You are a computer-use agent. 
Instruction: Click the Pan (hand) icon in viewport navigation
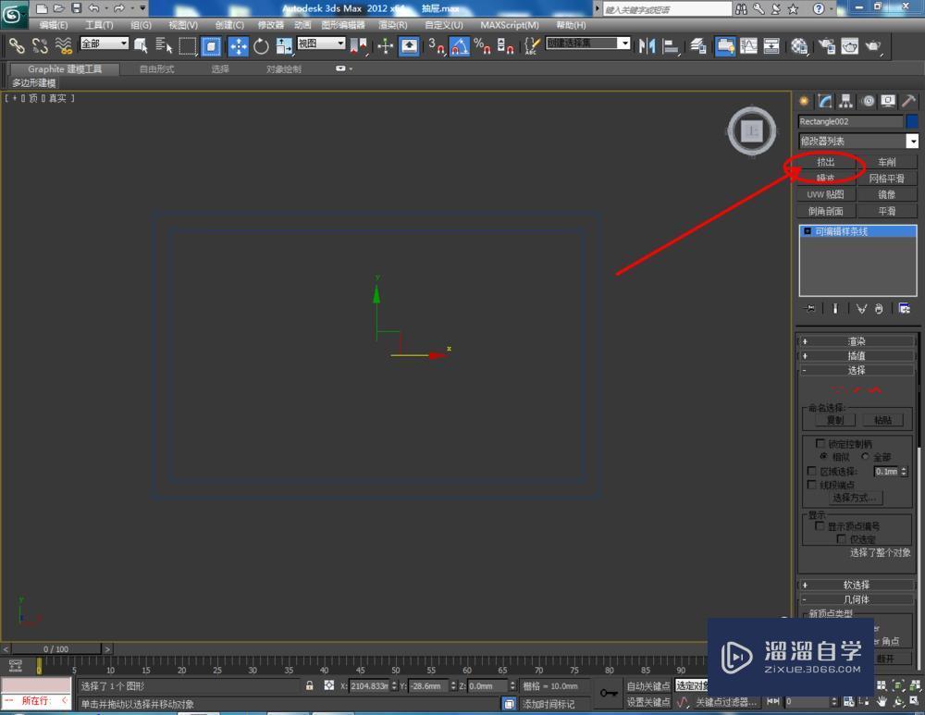point(882,701)
